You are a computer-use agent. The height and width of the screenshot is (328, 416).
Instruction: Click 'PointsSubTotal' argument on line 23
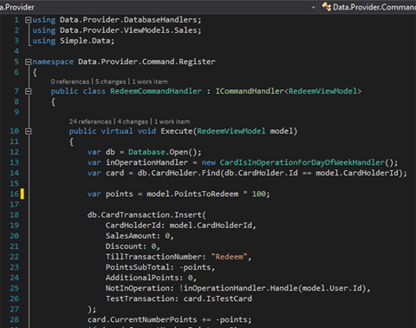coord(137,267)
